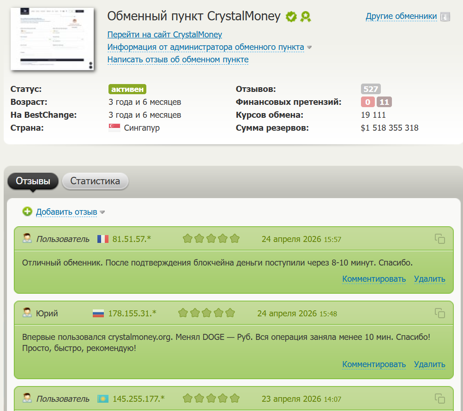Select the Отзывы tab
Viewport: 463px width, 411px height.
33,181
